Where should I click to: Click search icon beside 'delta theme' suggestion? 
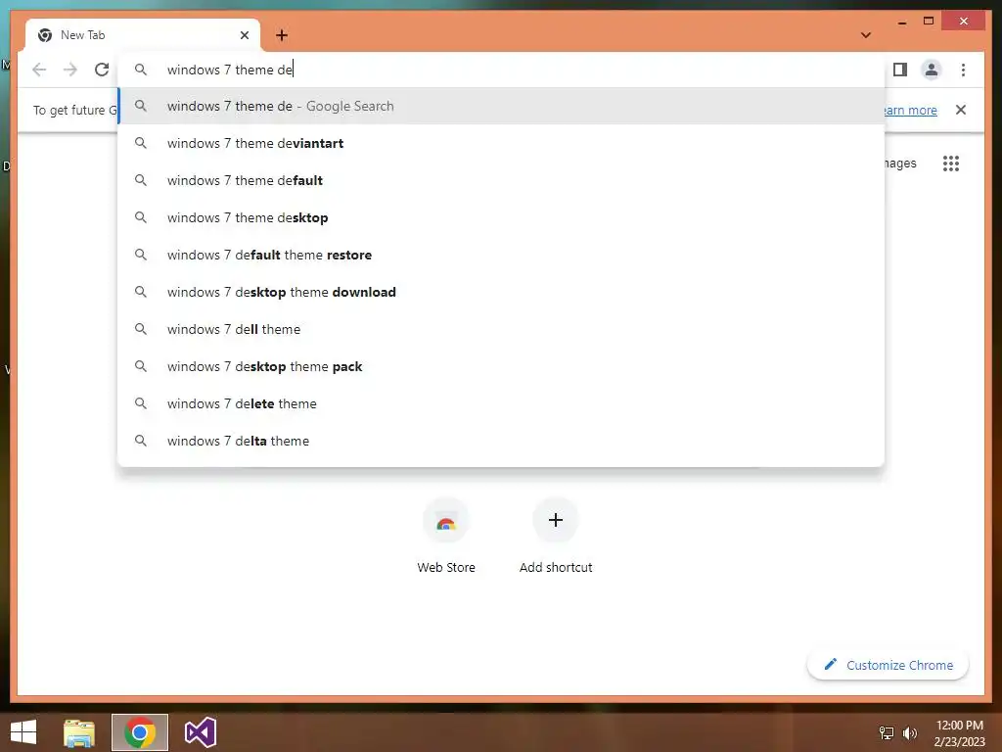[141, 441]
